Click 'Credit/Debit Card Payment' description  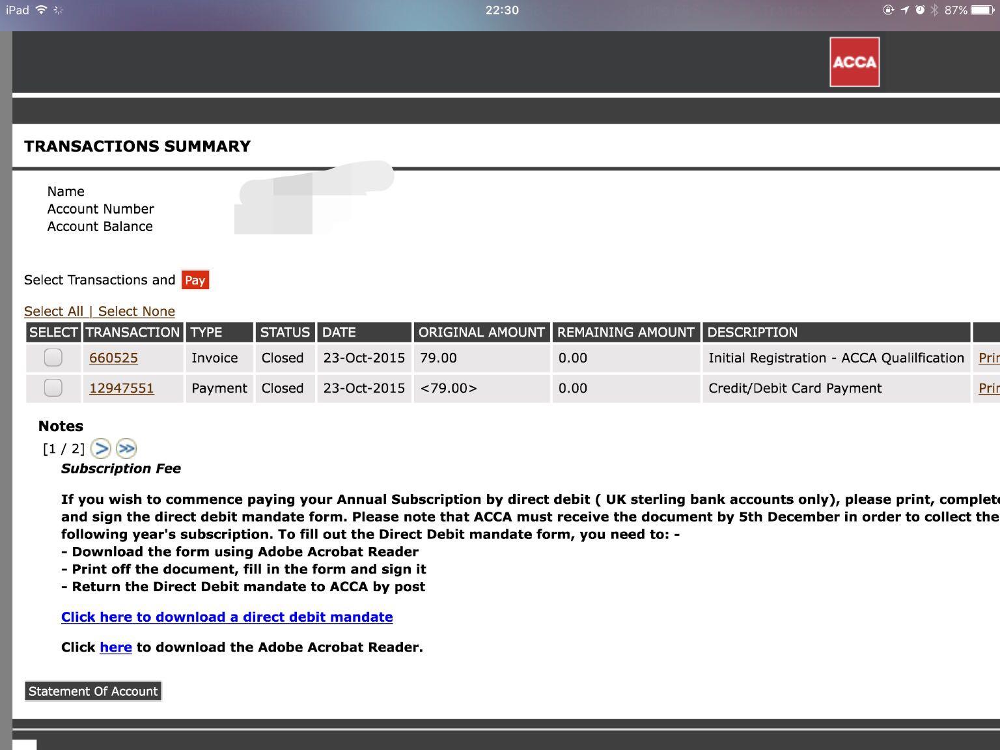795,388
